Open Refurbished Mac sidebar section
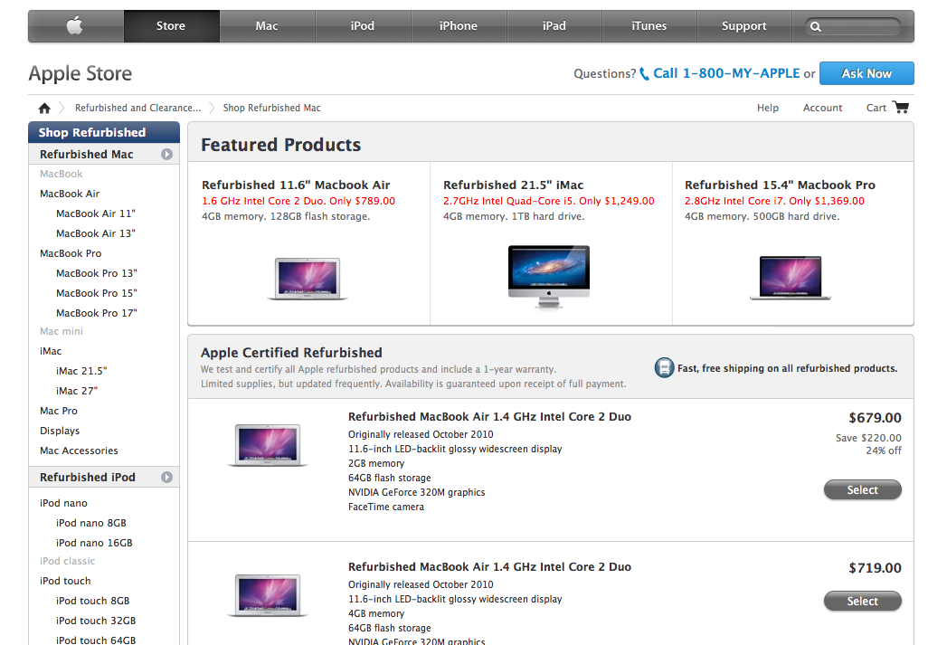Screen dimensions: 928x645 (x=87, y=155)
